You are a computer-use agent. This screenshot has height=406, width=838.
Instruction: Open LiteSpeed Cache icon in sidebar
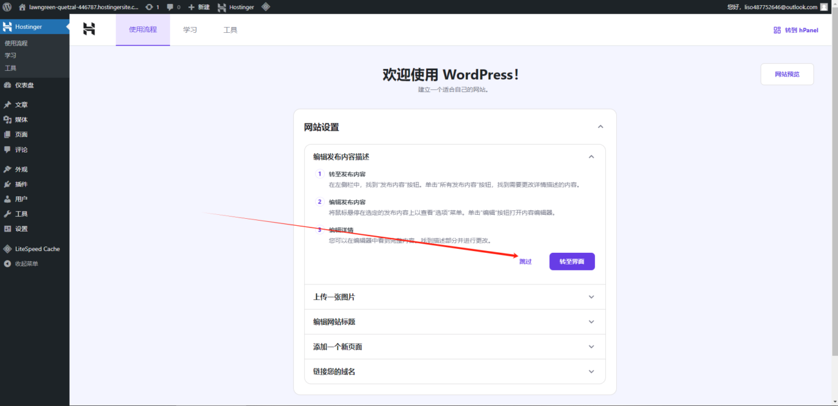tap(8, 248)
